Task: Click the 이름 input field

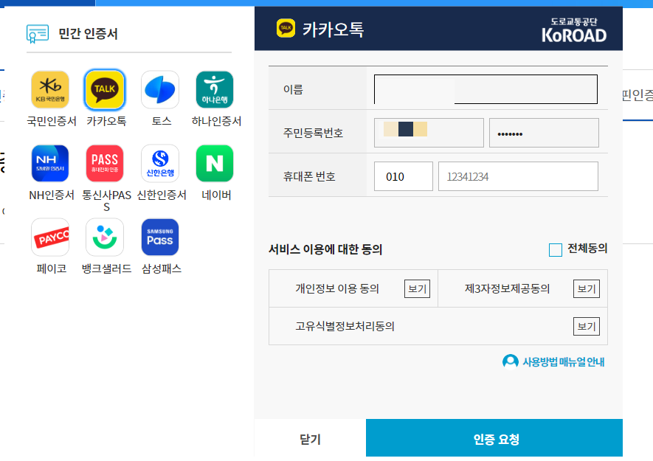Action: [x=486, y=89]
